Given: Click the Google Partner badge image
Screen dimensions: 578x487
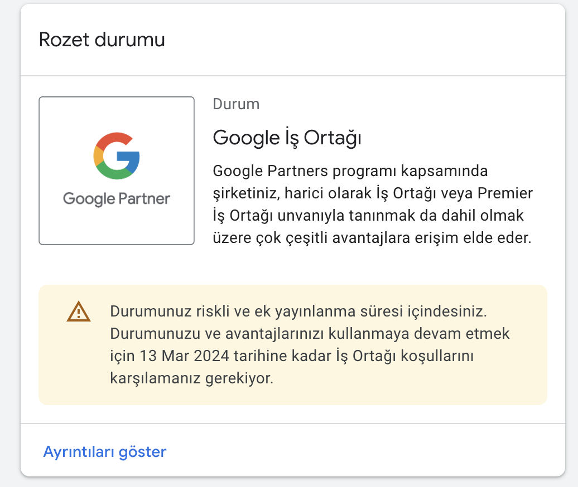Looking at the screenshot, I should pyautogui.click(x=117, y=171).
